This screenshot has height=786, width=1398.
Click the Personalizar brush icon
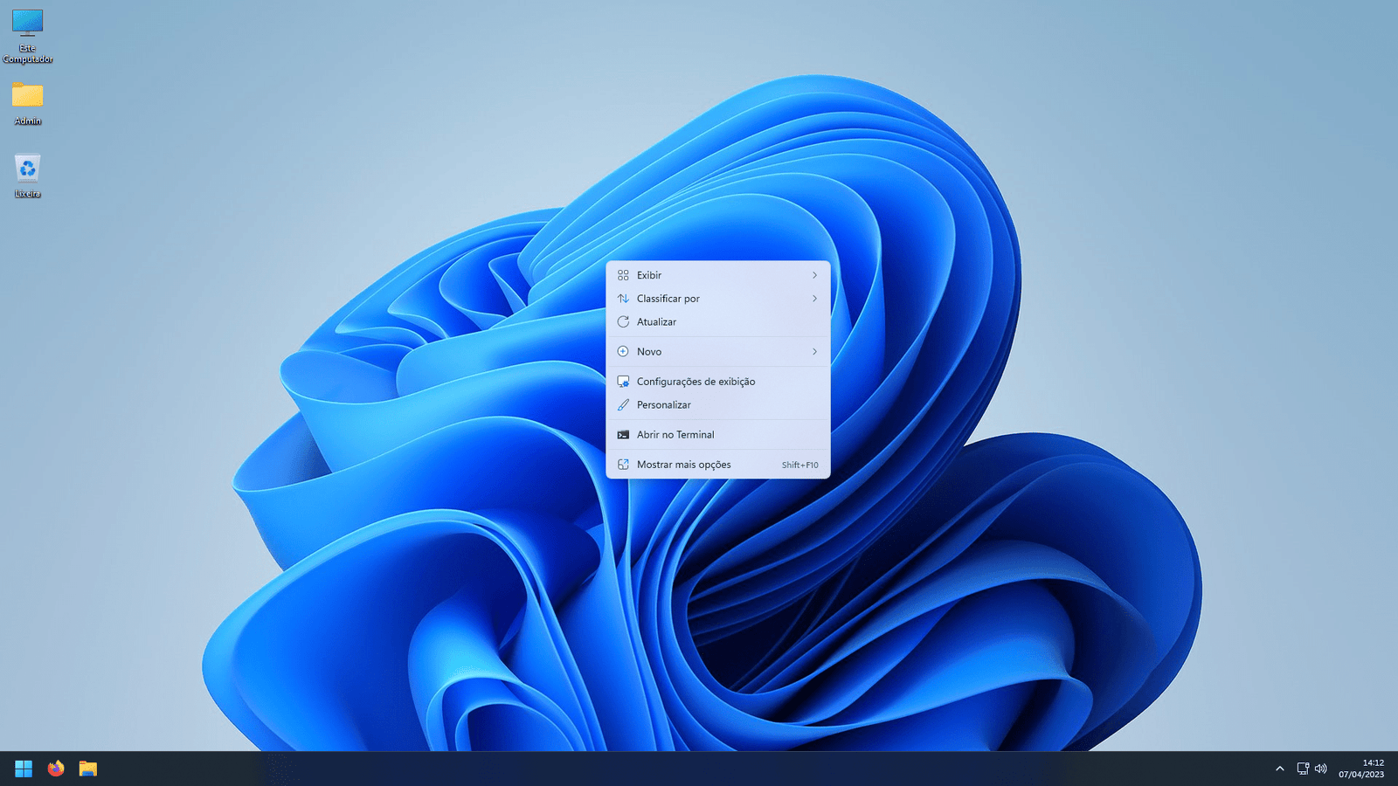click(x=623, y=405)
